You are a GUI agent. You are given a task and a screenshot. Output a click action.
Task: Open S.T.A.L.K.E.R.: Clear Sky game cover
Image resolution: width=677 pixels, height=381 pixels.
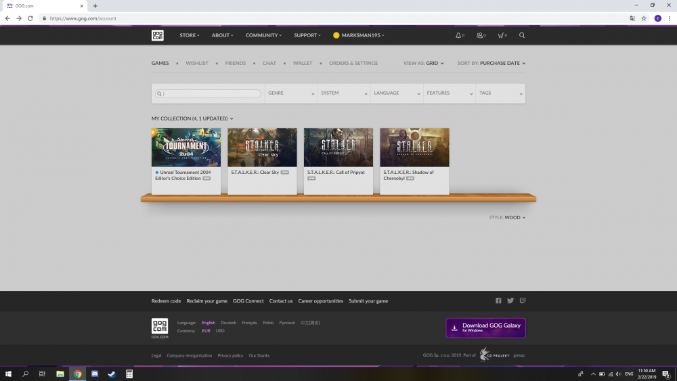[x=262, y=147]
